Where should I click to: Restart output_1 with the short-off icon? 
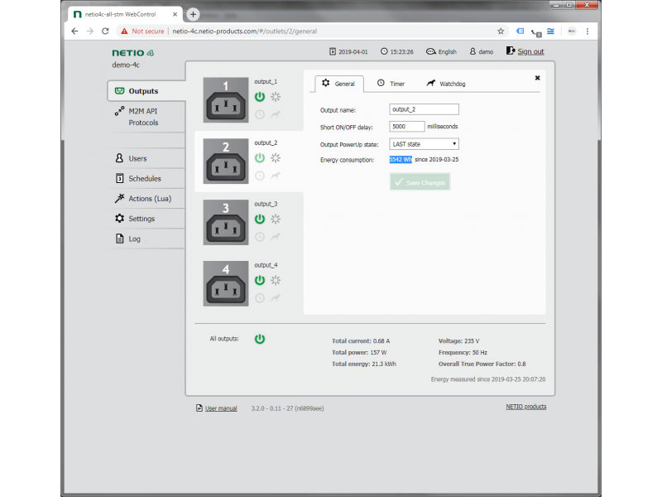tap(276, 97)
